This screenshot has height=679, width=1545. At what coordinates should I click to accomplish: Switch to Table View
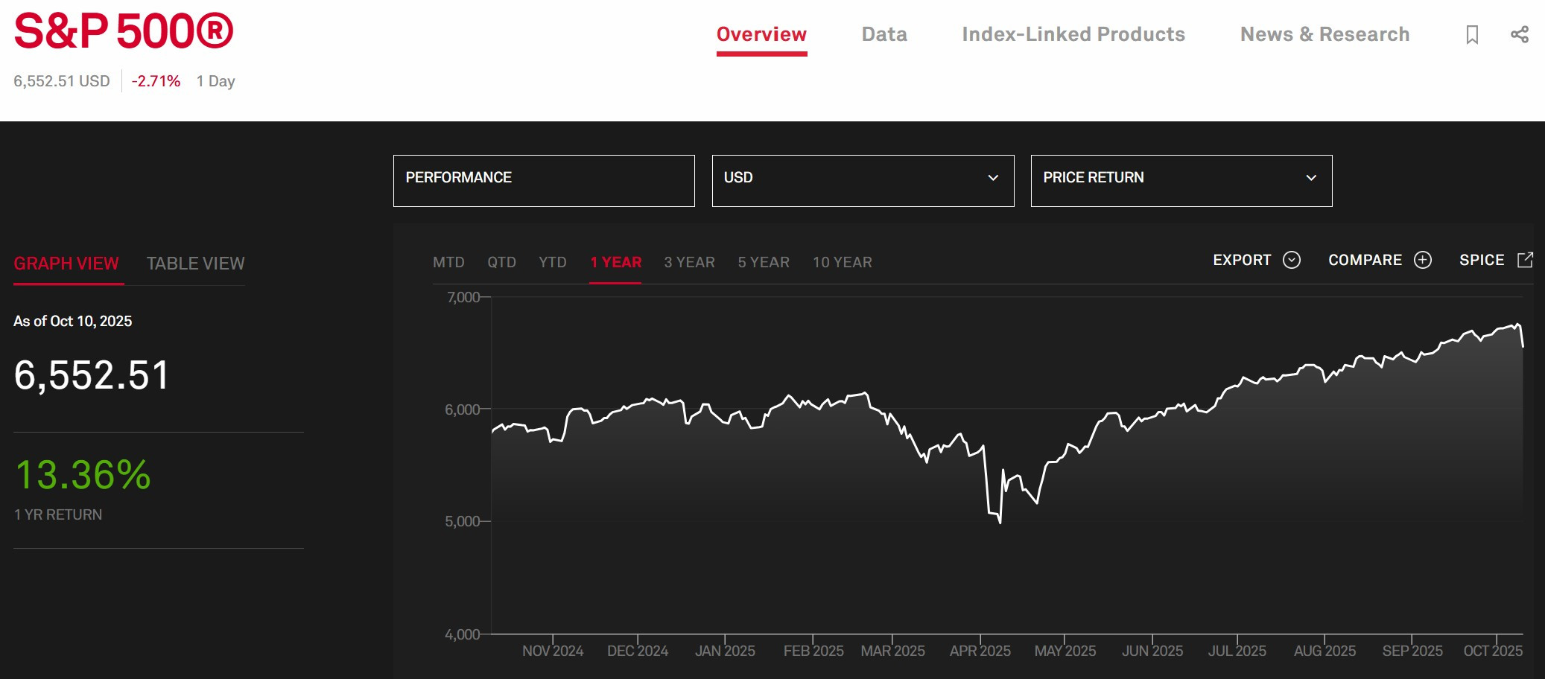click(195, 264)
